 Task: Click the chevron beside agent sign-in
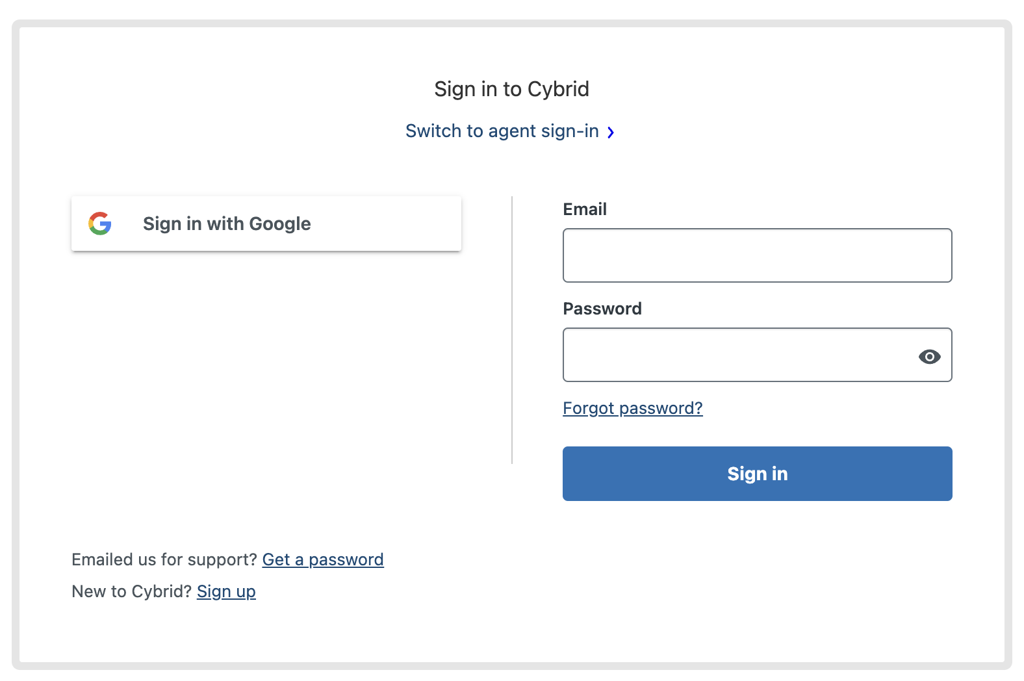pos(611,133)
